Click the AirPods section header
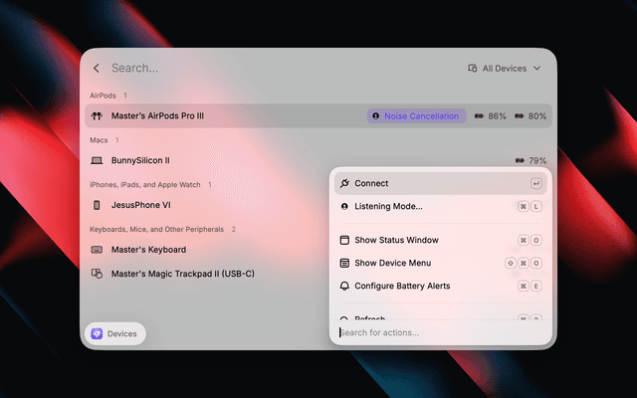This screenshot has width=637, height=398. click(x=103, y=96)
